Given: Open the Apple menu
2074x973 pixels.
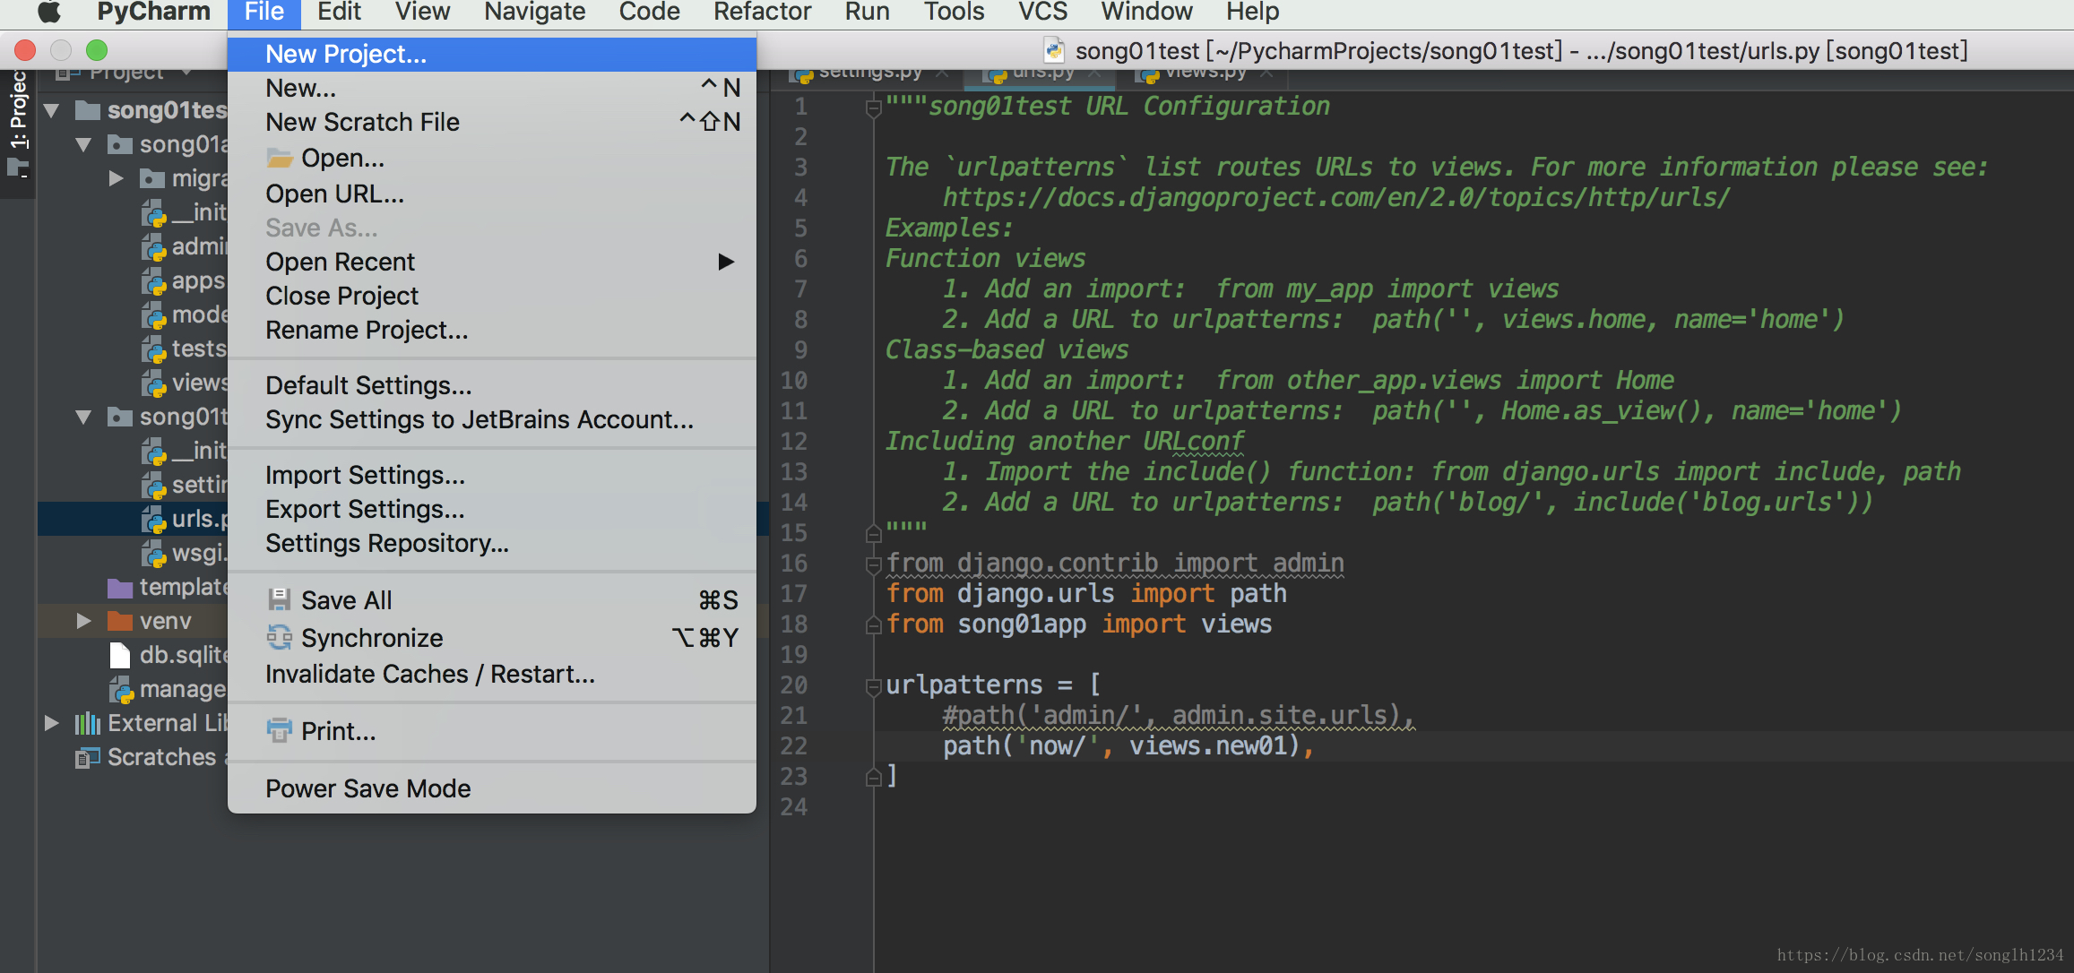Looking at the screenshot, I should (x=50, y=12).
